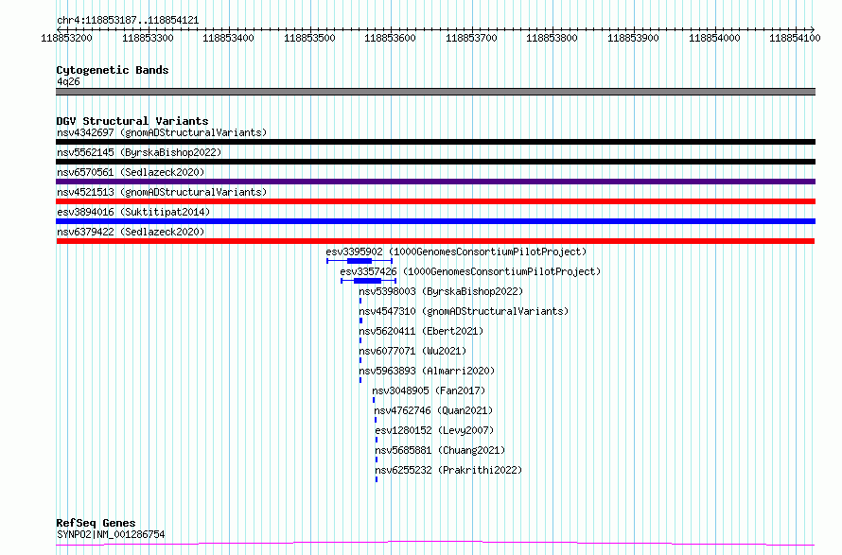The width and height of the screenshot is (842, 555).
Task: Click the nsv5398003 (ByrskaBishop2022) label
Action: (441, 291)
